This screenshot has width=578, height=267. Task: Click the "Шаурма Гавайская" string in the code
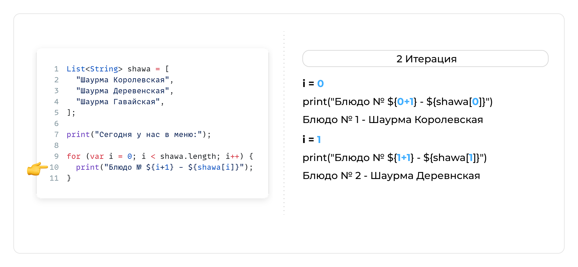point(118,102)
